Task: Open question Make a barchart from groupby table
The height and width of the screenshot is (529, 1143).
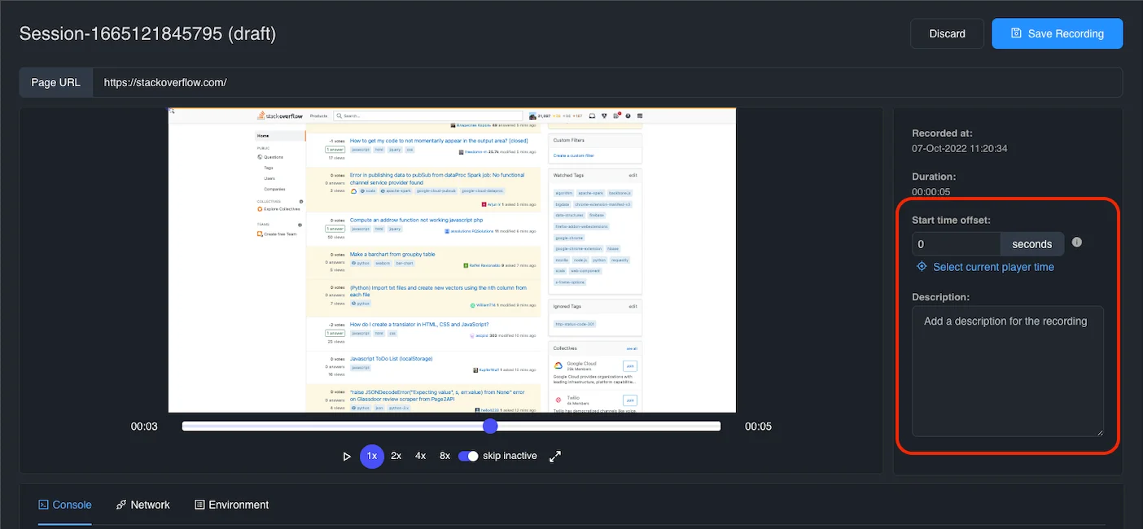Action: point(392,255)
